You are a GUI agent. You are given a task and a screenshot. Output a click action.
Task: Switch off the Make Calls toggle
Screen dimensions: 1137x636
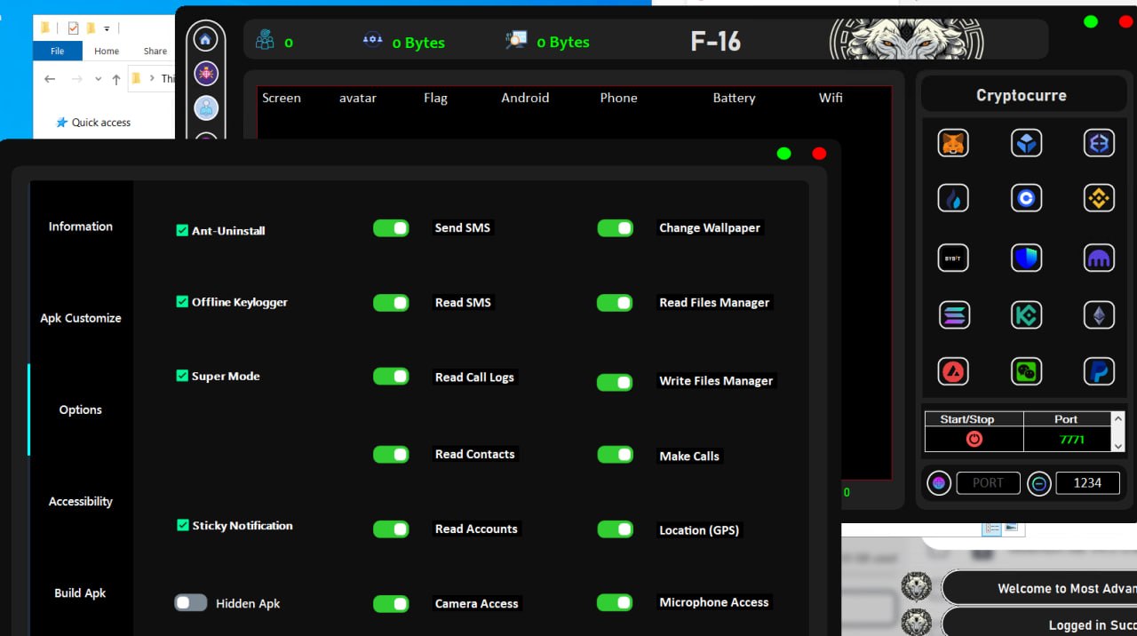tap(615, 455)
